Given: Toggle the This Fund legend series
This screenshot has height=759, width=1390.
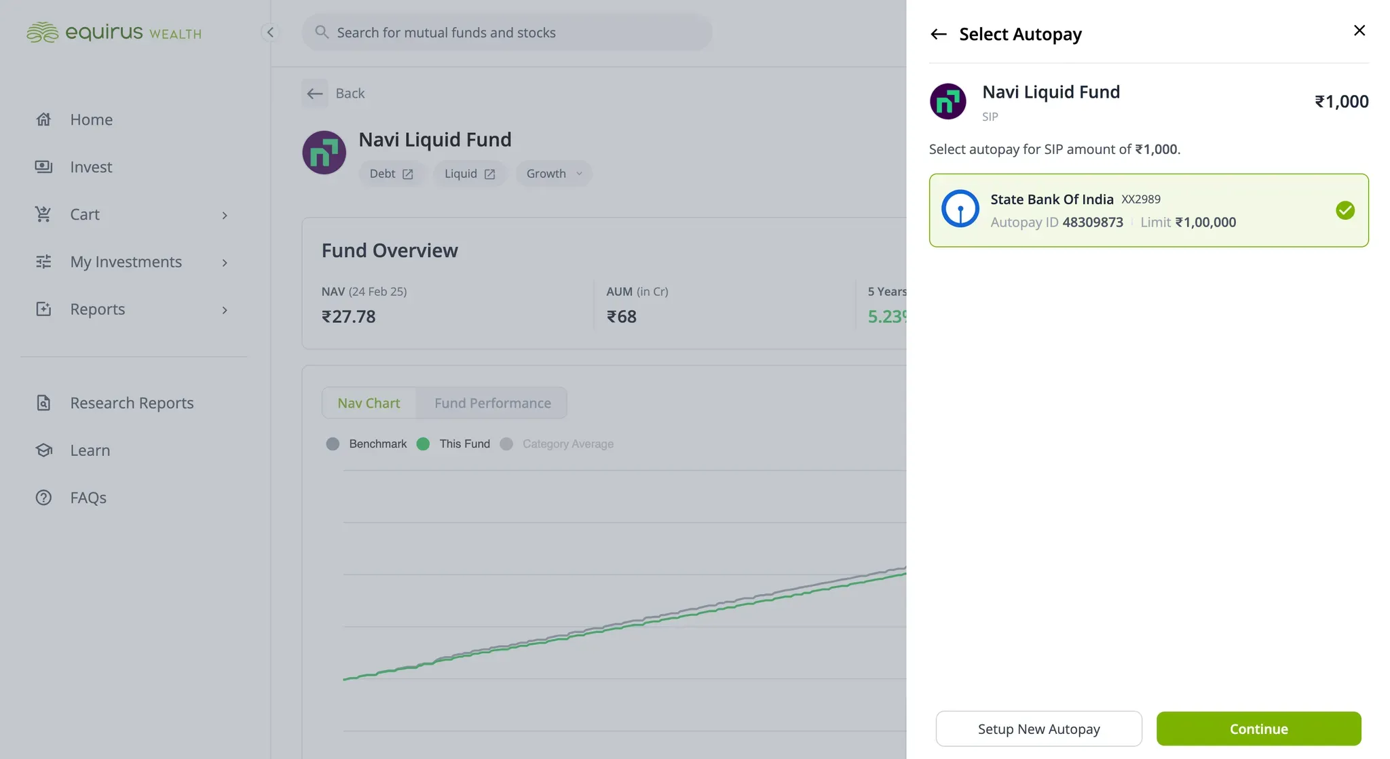Looking at the screenshot, I should (453, 444).
